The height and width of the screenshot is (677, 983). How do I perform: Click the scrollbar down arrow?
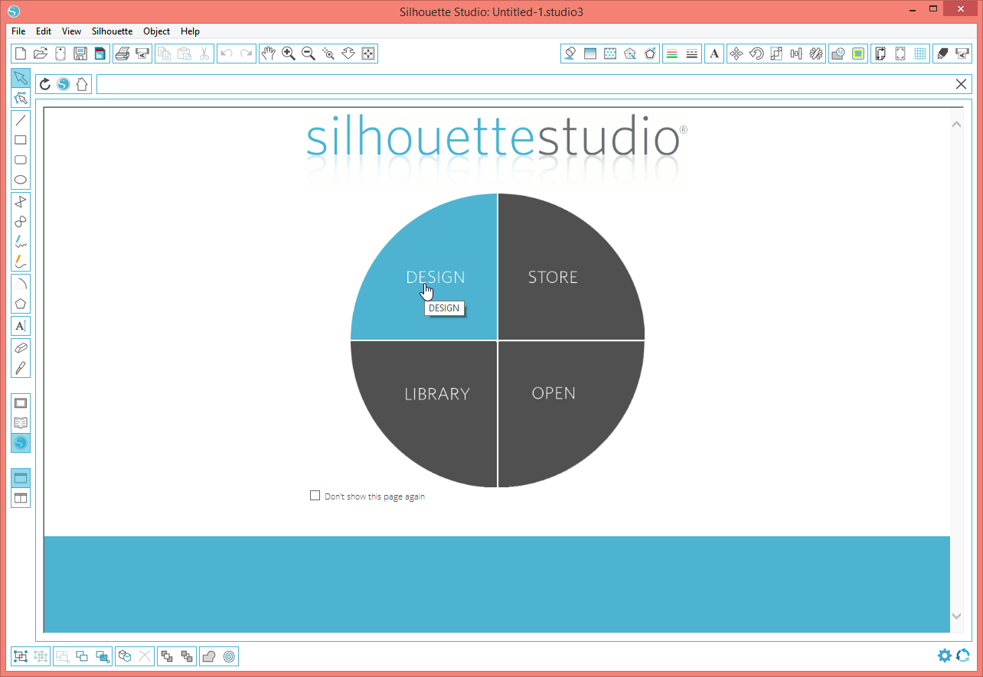[x=955, y=615]
